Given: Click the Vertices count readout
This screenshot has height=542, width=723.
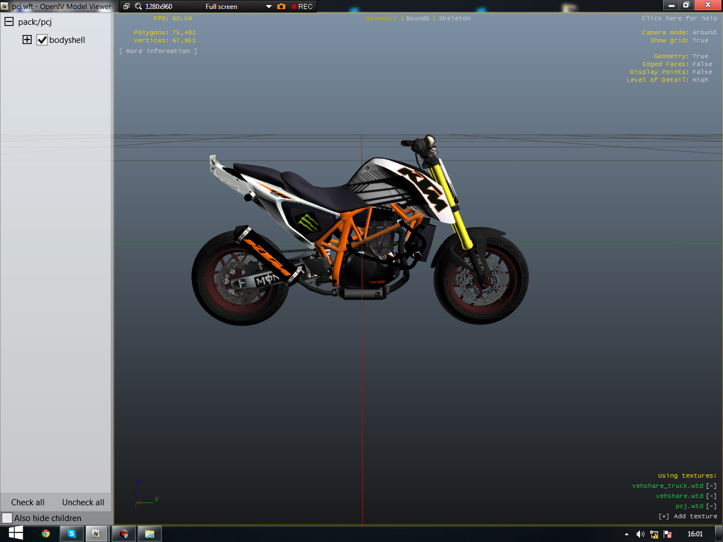Looking at the screenshot, I should tap(164, 40).
